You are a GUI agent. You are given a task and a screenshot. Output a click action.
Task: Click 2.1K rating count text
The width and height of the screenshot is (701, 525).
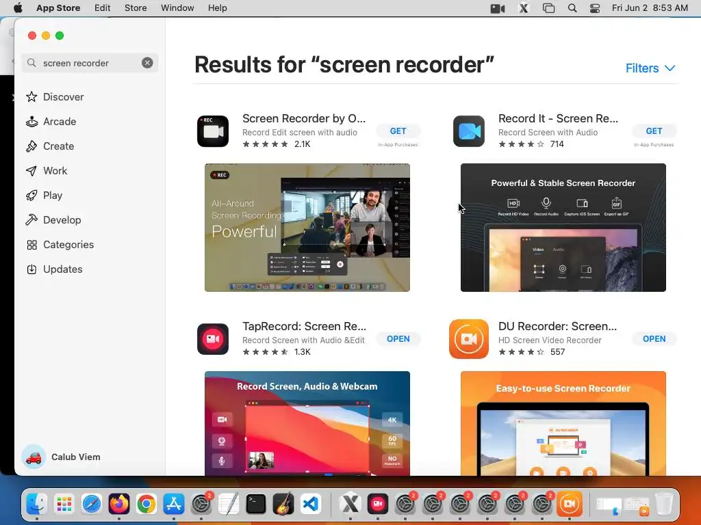(302, 144)
